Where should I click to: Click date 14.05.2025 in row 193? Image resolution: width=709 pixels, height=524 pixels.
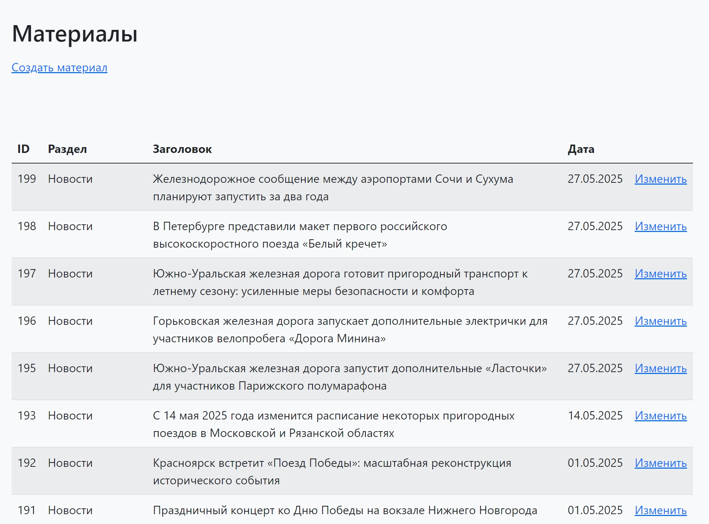(x=595, y=415)
